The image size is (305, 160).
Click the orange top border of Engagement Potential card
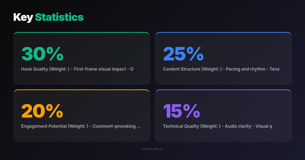81,90
